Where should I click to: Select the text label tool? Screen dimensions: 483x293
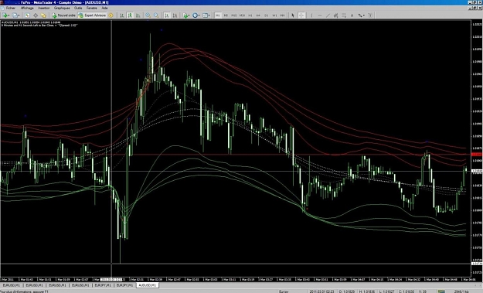coord(370,15)
